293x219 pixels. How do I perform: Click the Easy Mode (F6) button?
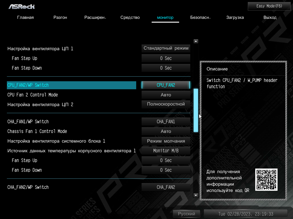click(269, 6)
